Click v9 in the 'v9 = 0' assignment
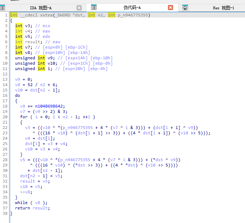The width and height of the screenshot is (245, 223). coord(18,79)
